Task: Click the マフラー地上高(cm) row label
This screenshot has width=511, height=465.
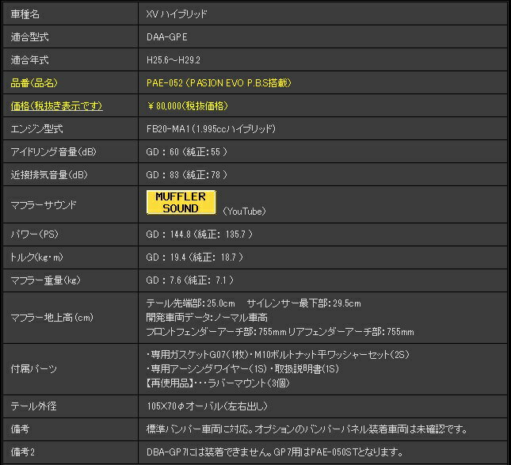Action: tap(52, 317)
